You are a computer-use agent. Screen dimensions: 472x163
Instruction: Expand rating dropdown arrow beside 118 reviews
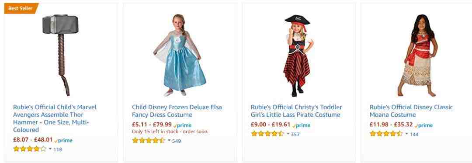(x=50, y=149)
